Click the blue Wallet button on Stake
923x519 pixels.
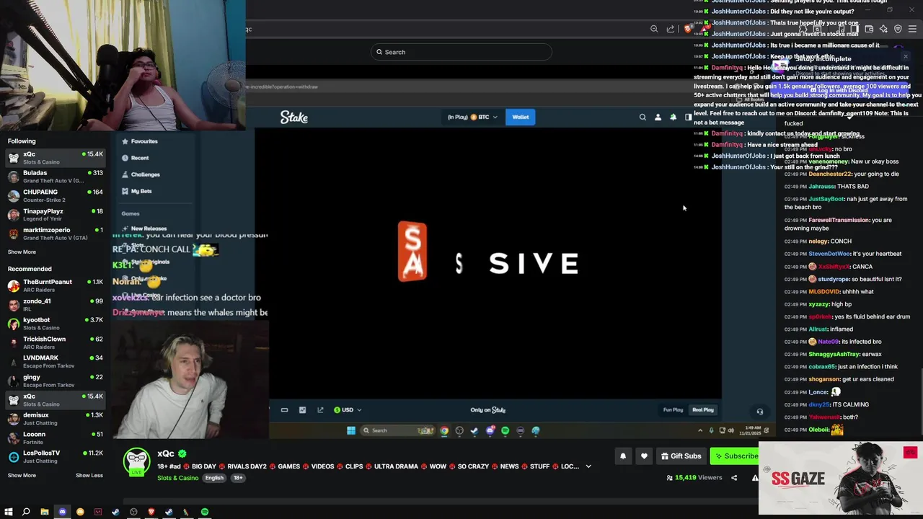coord(520,117)
